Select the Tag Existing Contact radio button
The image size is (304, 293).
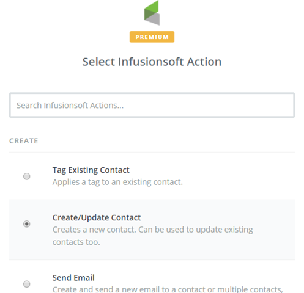point(27,176)
